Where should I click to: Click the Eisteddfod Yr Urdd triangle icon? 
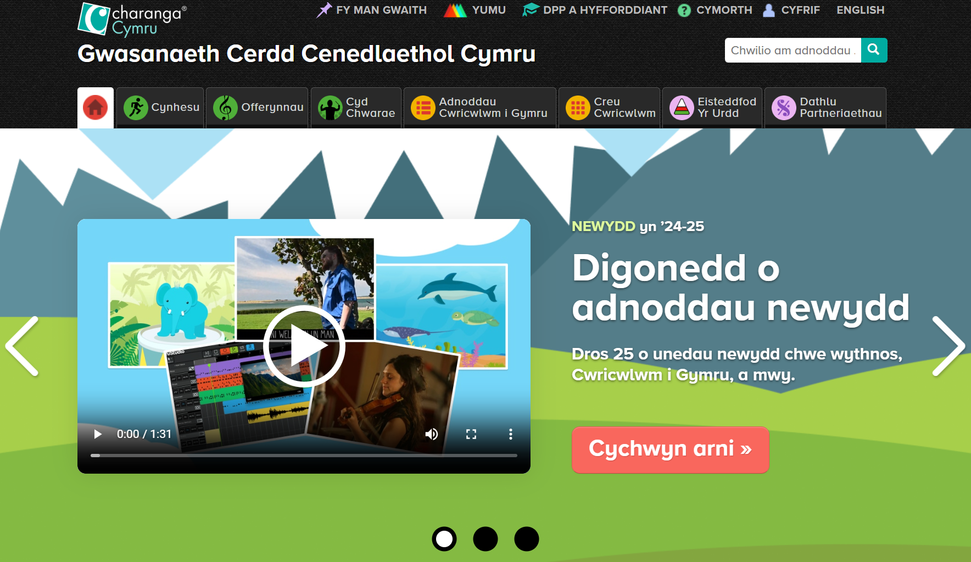click(x=681, y=107)
